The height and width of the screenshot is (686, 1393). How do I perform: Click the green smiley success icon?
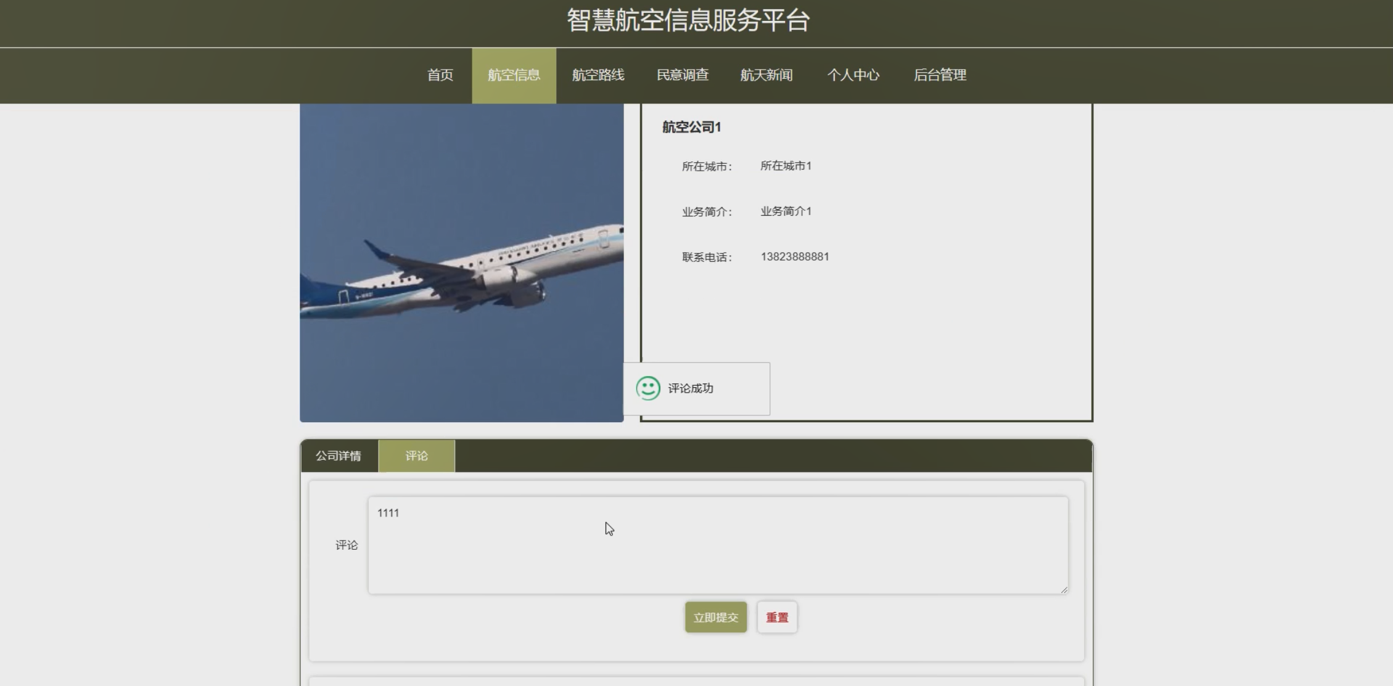[x=647, y=388]
